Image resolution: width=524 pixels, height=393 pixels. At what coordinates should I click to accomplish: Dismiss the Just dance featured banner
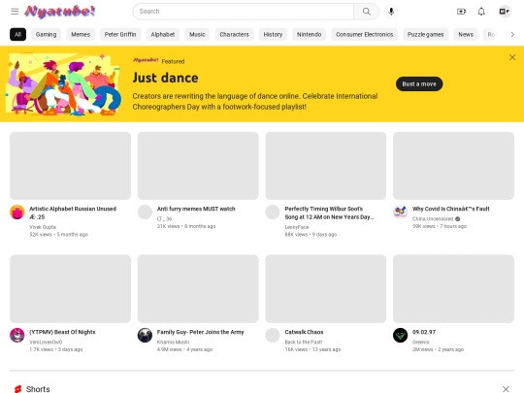click(x=512, y=57)
